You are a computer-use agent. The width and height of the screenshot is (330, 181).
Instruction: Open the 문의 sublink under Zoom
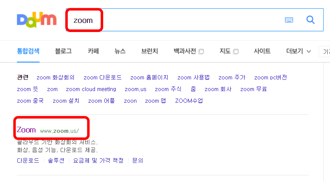tap(137, 161)
